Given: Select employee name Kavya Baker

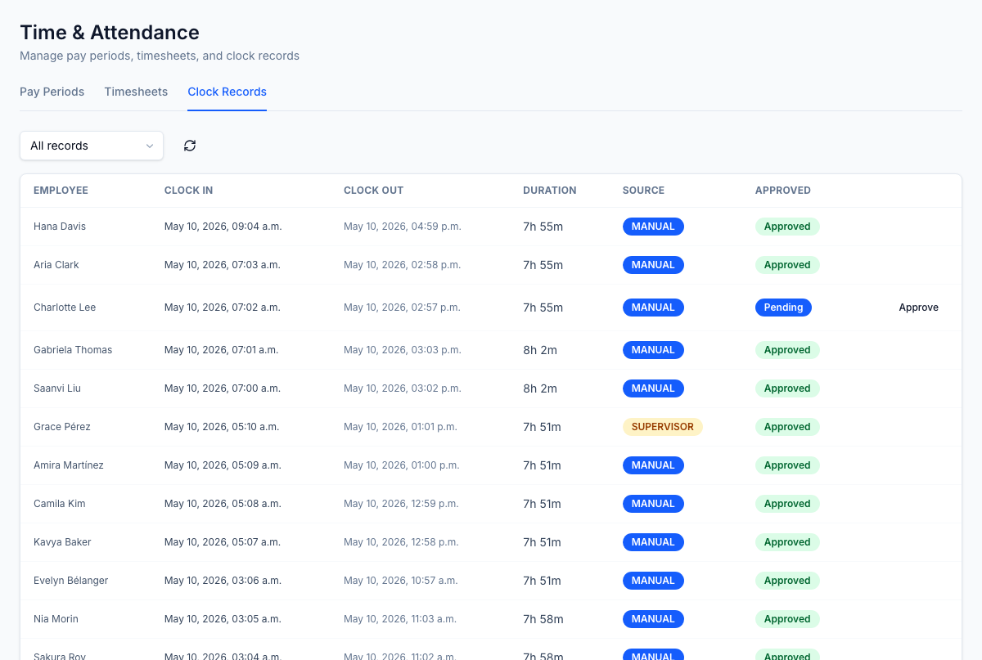Looking at the screenshot, I should 62,542.
